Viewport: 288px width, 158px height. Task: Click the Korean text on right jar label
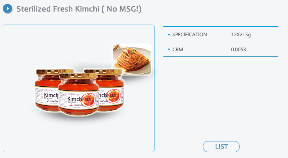coord(113,96)
